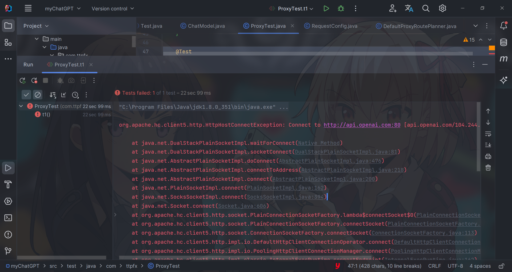Stop the running test process
The height and width of the screenshot is (272, 512).
coord(45,81)
